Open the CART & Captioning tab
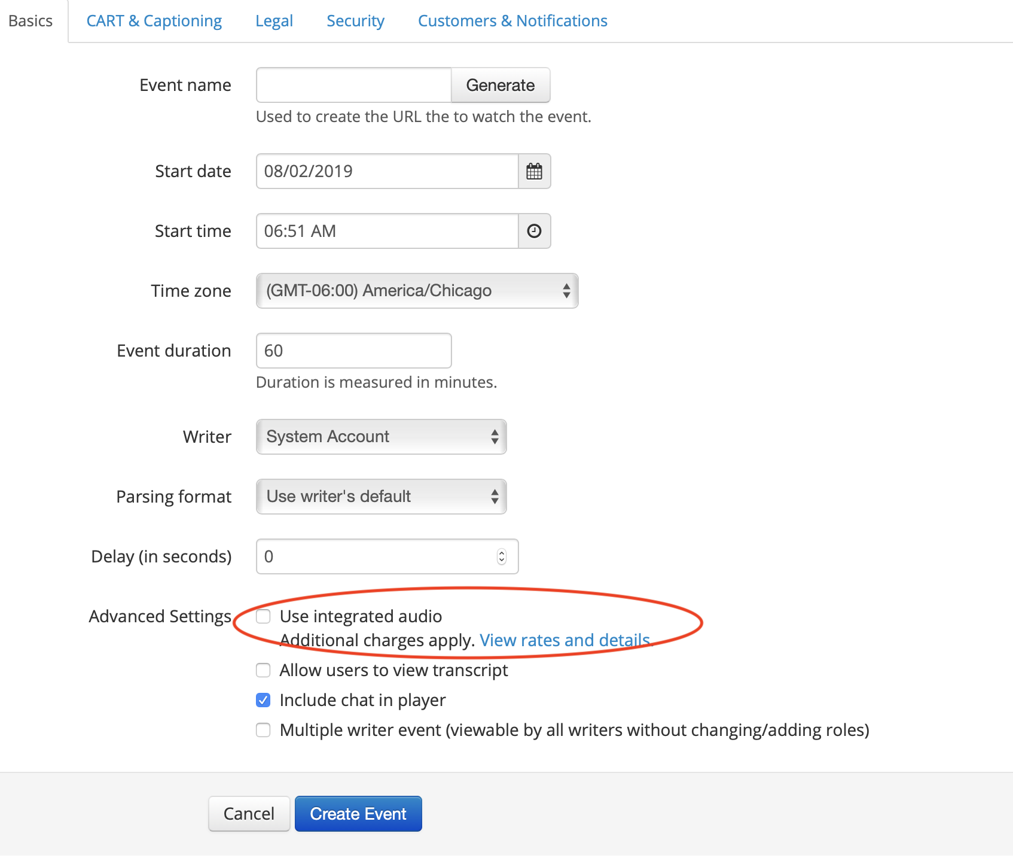The image size is (1013, 858). [x=154, y=21]
